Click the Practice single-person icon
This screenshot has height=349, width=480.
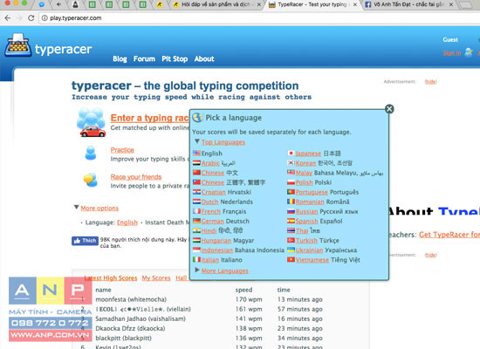click(91, 153)
